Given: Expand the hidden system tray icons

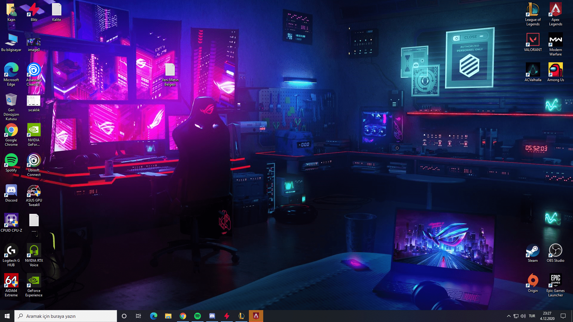Looking at the screenshot, I should (509, 316).
